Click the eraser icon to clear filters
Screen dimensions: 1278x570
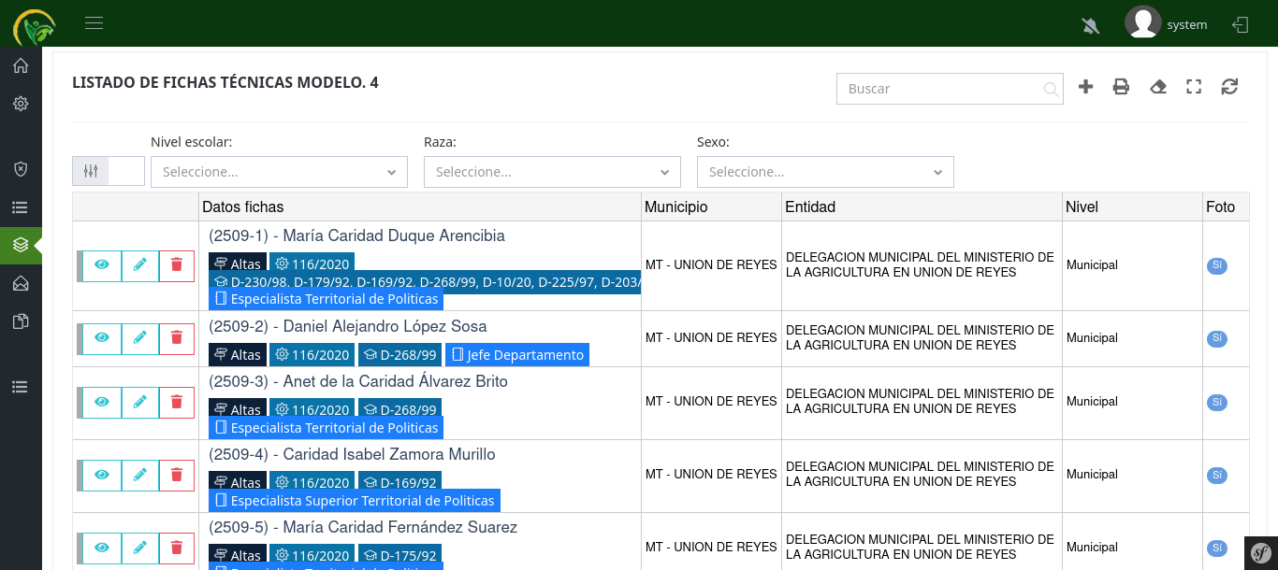1158,87
